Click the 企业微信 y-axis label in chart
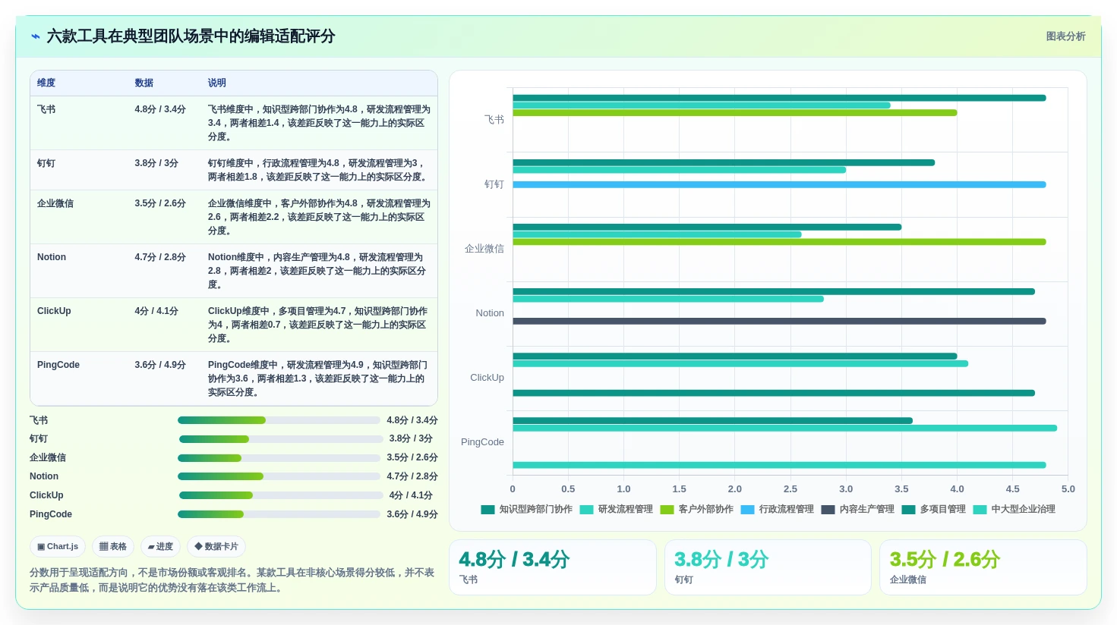1117x625 pixels. (484, 249)
